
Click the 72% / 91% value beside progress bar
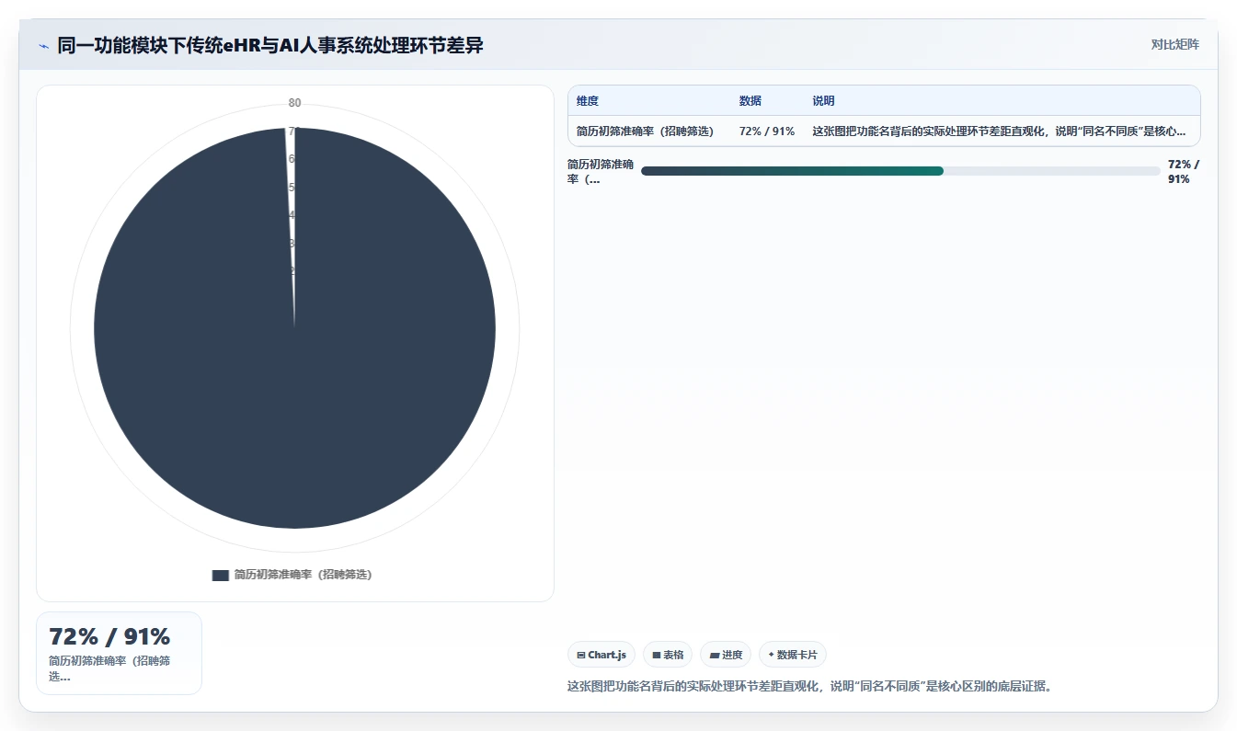click(x=1184, y=171)
